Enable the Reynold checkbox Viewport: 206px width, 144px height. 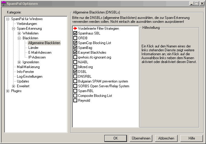[75, 100]
